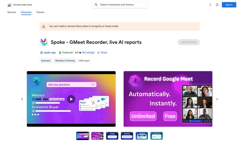The image size is (237, 147).
Task: Click the Add to Chrome button
Action: click(x=189, y=42)
